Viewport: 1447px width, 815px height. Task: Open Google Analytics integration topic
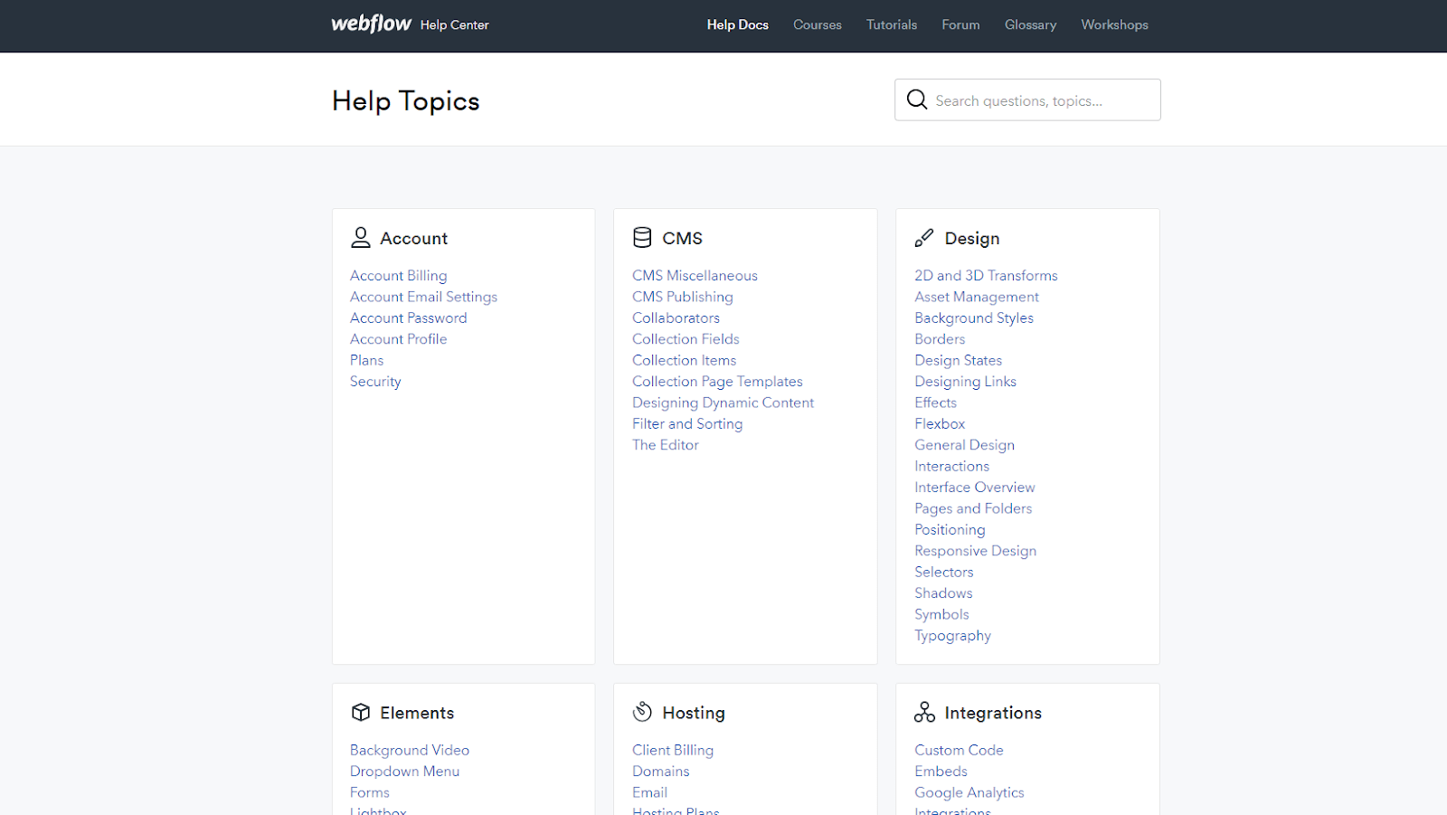coord(969,793)
